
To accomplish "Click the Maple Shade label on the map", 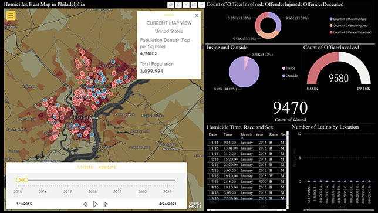I will [x=153, y=116].
